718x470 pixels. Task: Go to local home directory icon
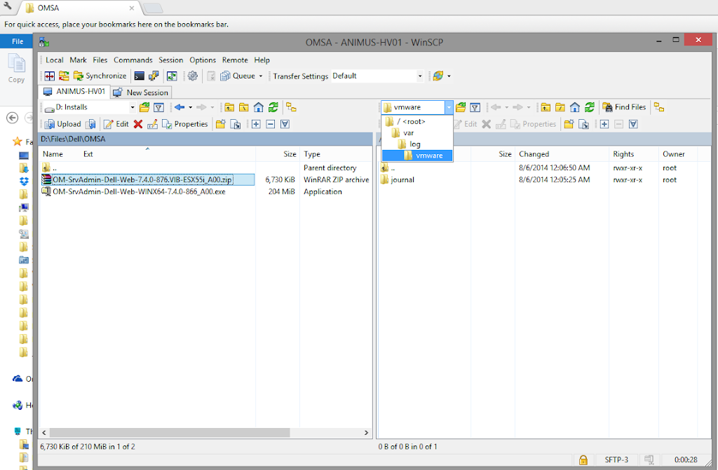point(259,107)
